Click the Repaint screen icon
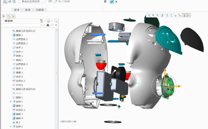 coord(162,15)
